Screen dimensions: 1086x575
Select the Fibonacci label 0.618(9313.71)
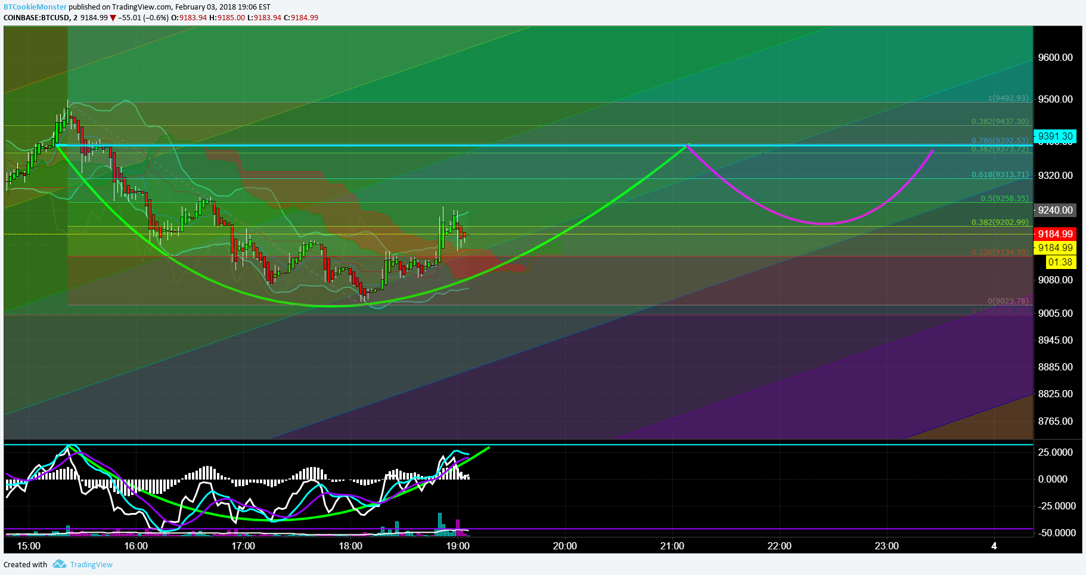click(x=1000, y=175)
